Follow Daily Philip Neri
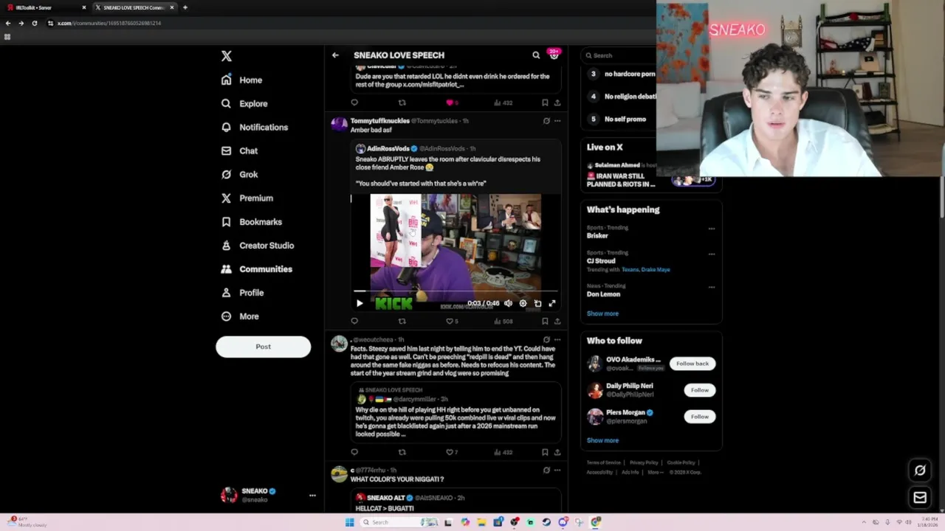Viewport: 945px width, 531px height. tap(699, 390)
